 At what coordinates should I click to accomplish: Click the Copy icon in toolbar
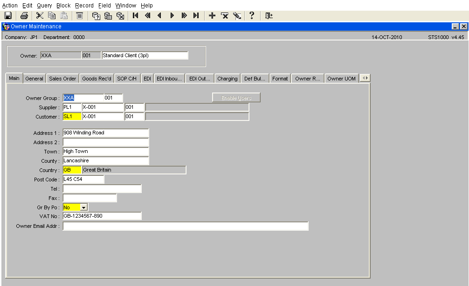point(52,15)
